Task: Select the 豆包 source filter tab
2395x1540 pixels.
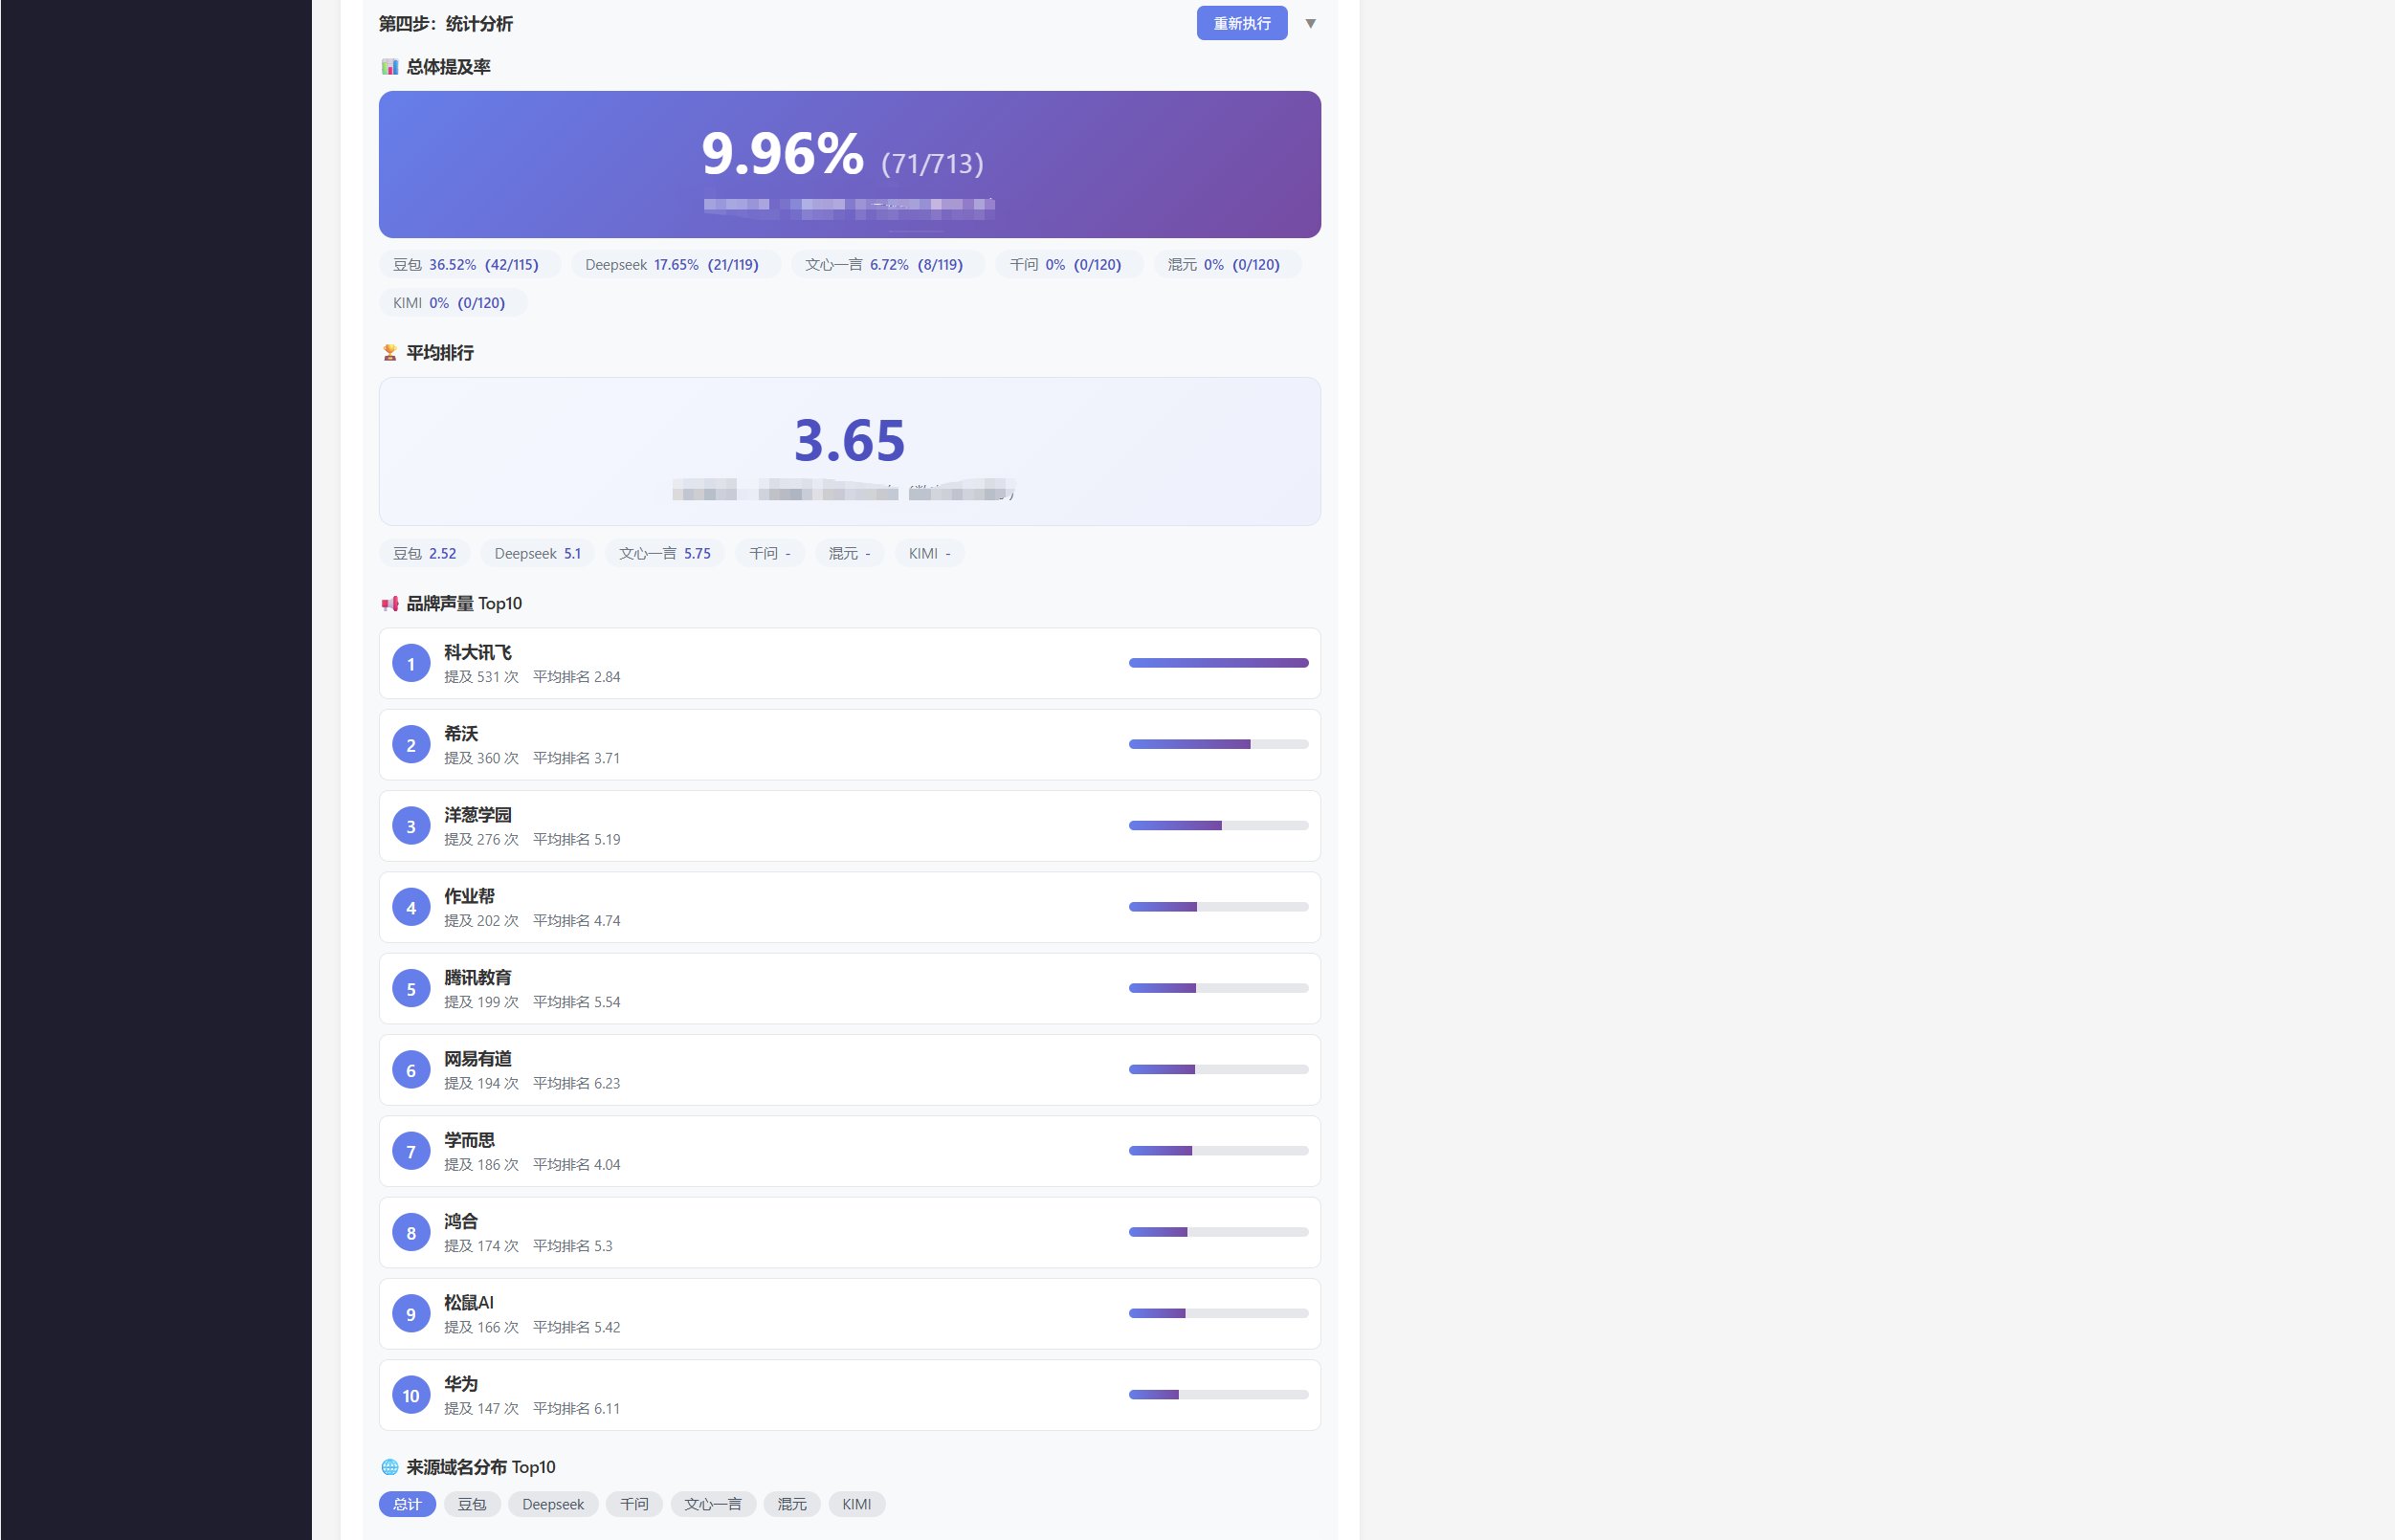Action: point(472,1504)
